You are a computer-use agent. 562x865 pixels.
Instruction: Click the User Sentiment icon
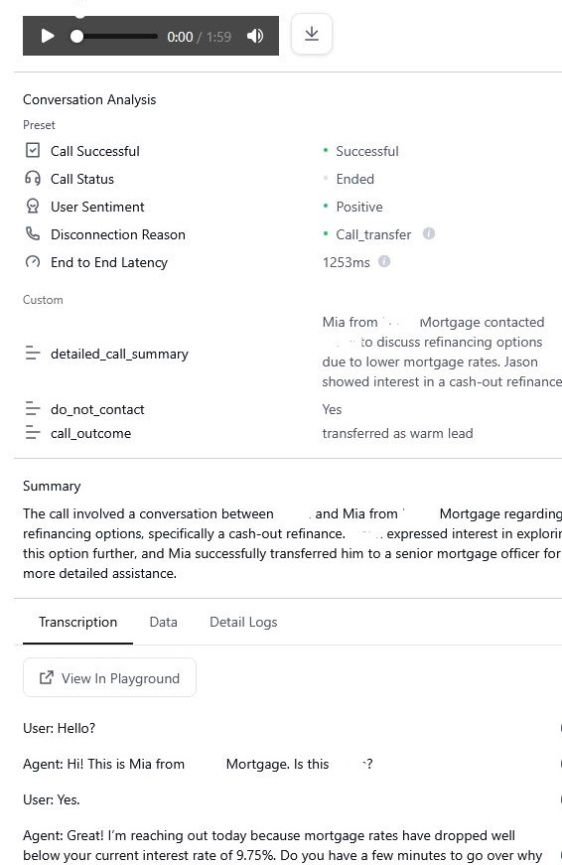pos(33,207)
